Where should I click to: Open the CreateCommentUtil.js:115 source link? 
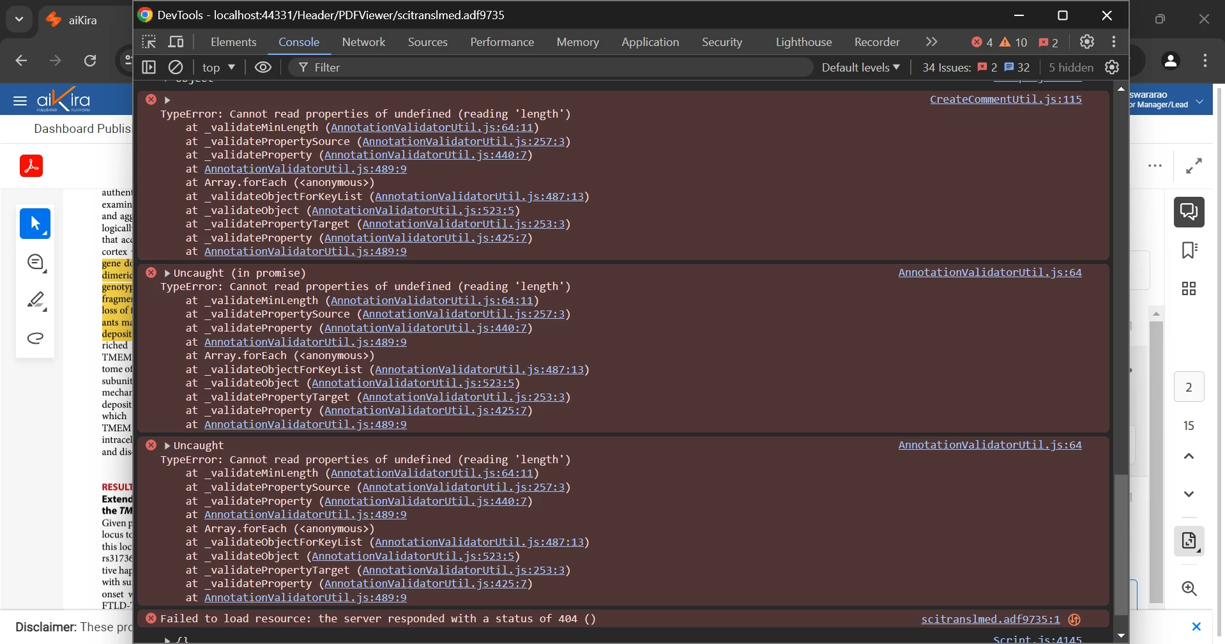pos(1005,99)
